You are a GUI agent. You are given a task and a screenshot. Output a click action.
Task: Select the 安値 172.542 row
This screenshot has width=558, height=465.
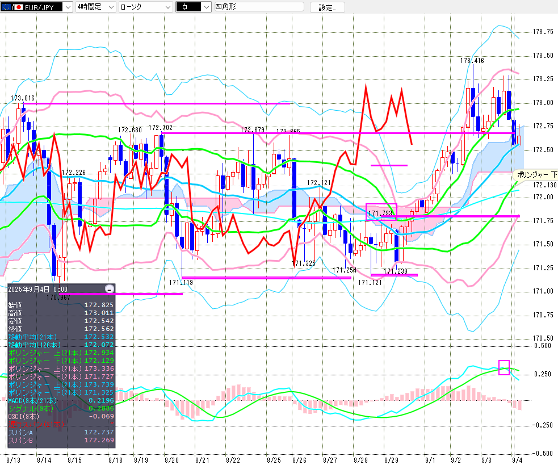(61, 321)
